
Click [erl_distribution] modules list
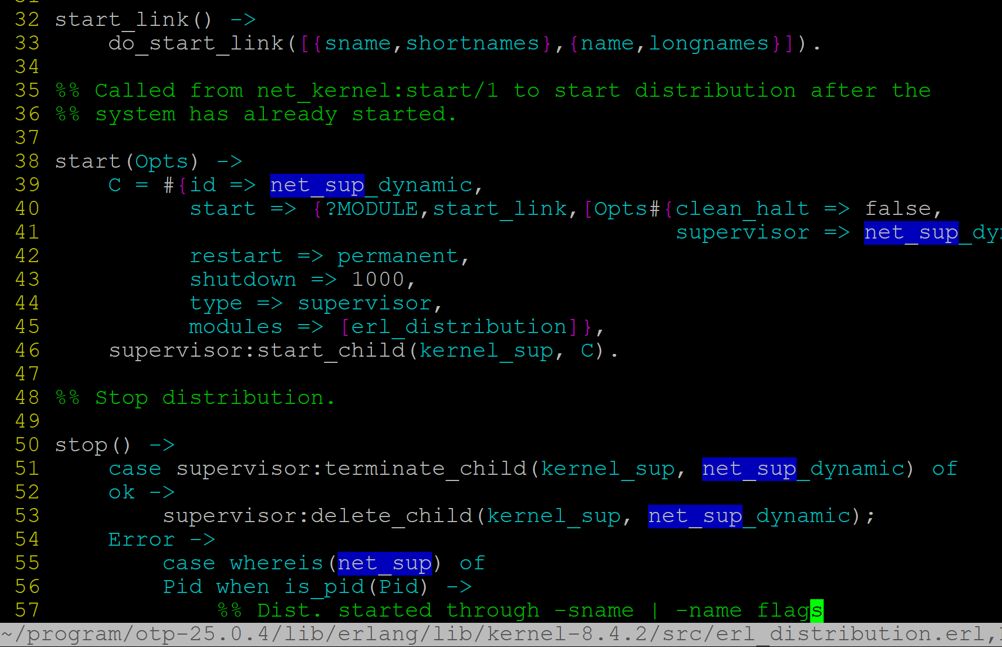(459, 327)
